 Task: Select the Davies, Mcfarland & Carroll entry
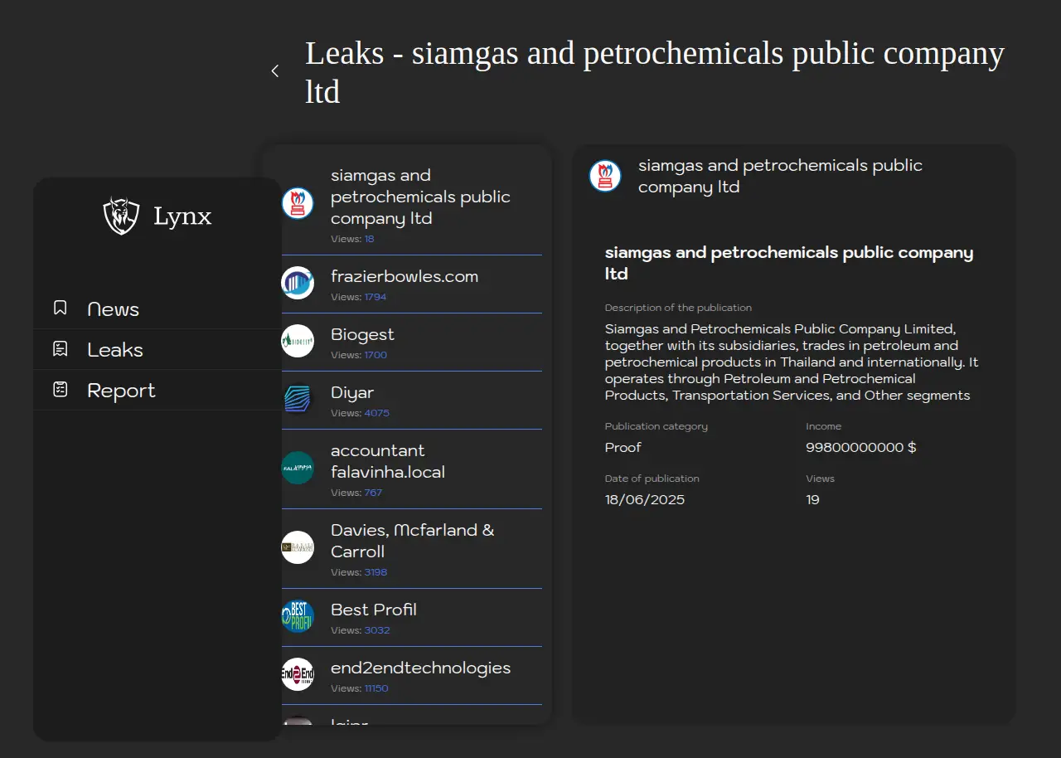pos(412,541)
